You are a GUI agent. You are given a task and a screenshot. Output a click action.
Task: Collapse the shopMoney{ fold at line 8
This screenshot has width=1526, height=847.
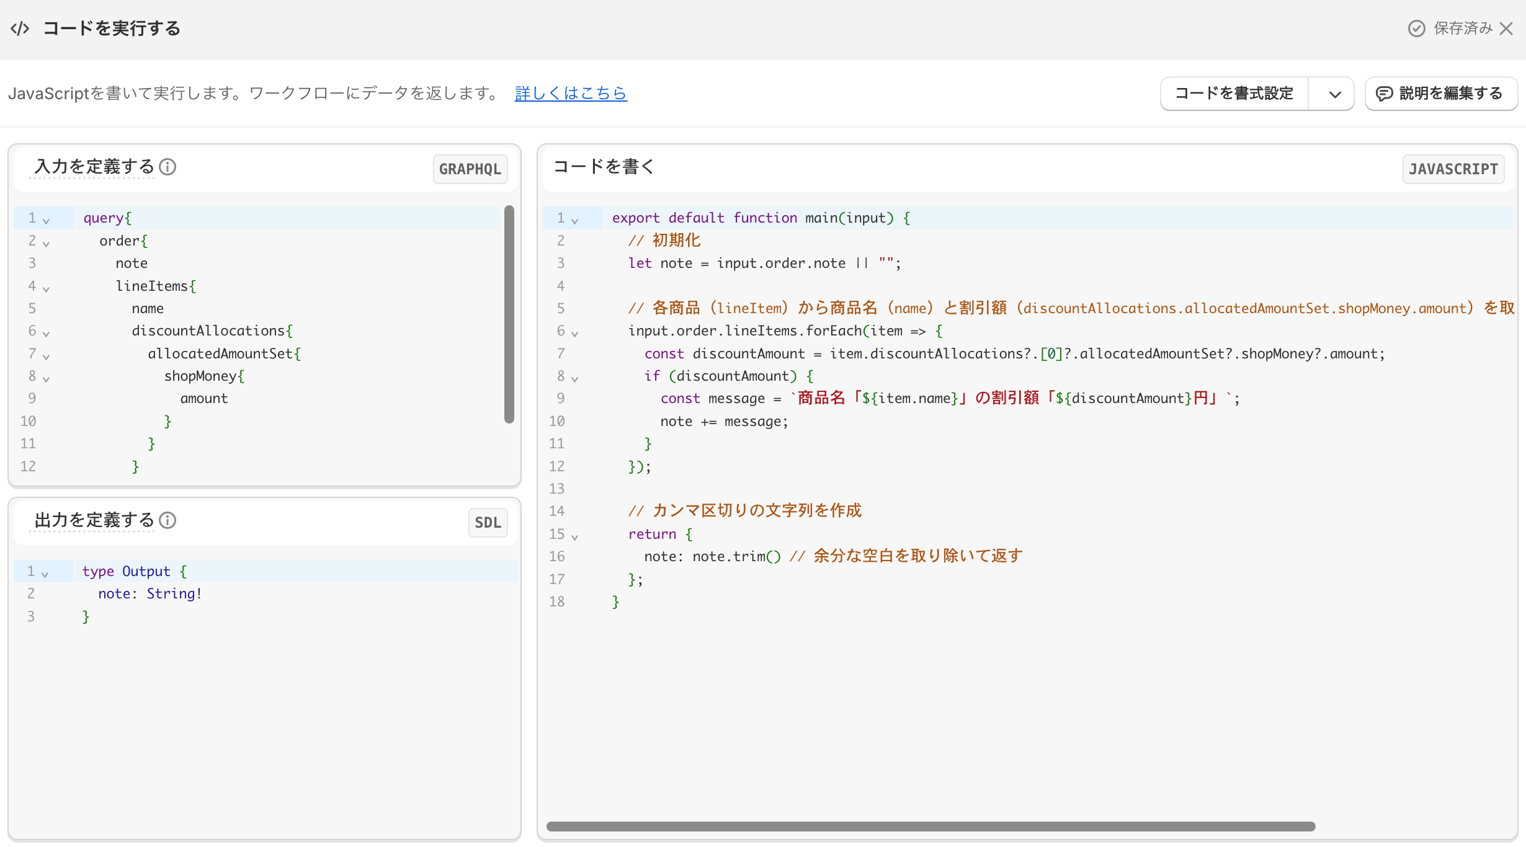[x=46, y=379]
